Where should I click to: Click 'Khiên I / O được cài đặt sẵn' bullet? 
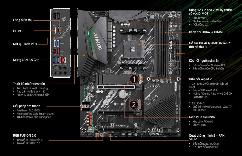33,95
